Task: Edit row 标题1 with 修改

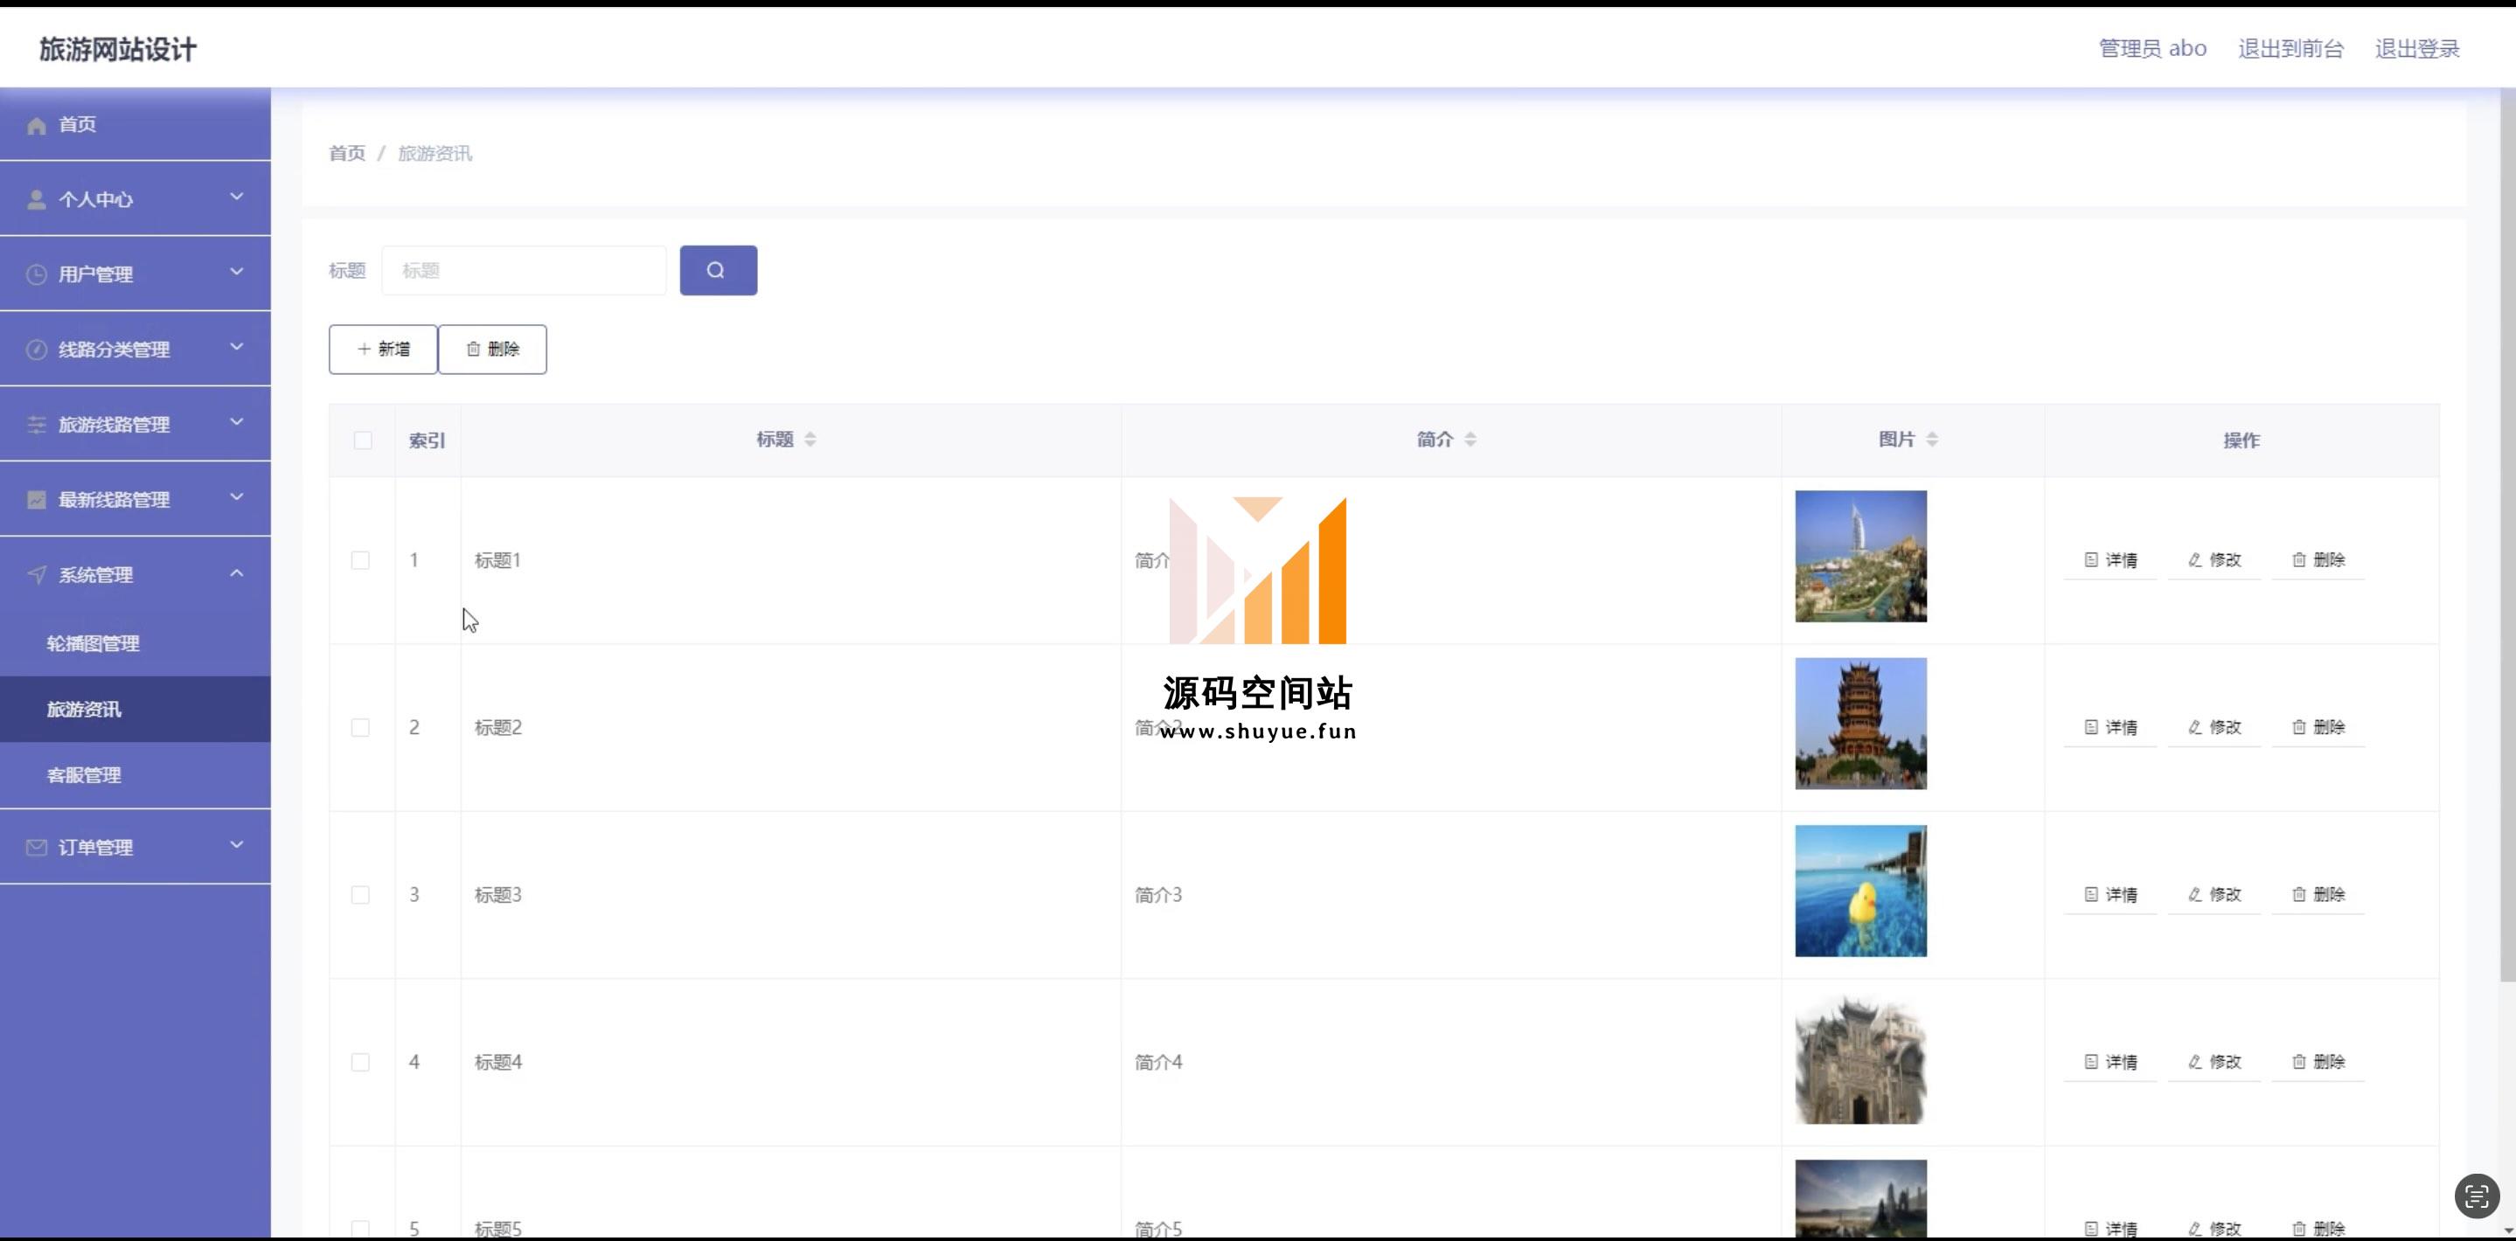Action: [2214, 560]
